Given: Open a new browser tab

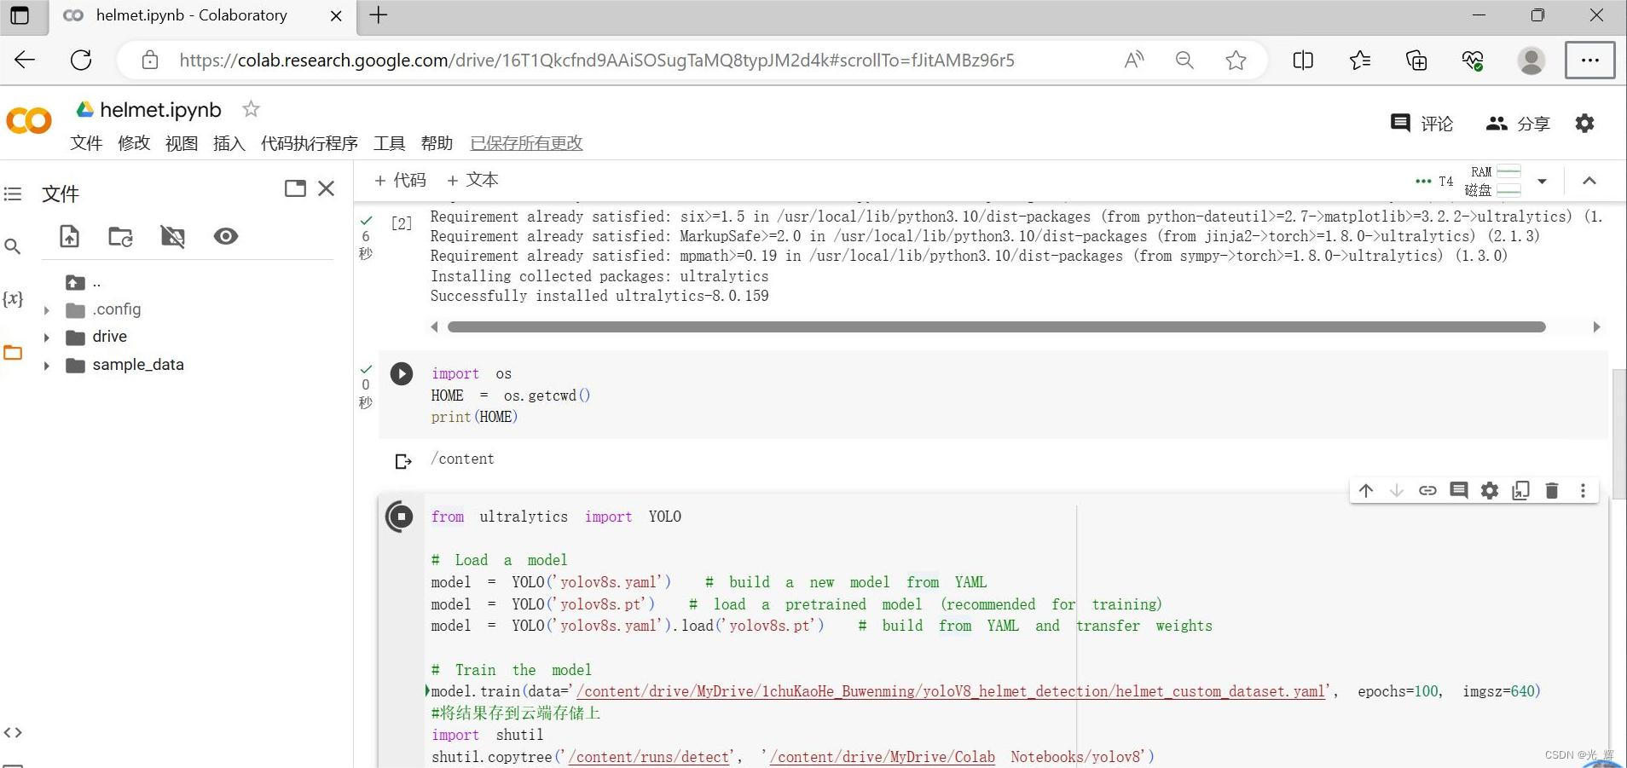Looking at the screenshot, I should point(379,15).
